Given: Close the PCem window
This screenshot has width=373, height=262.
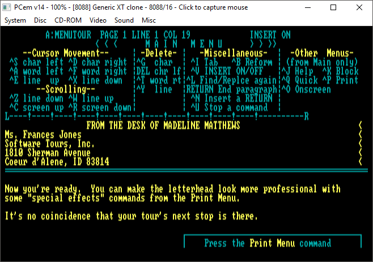Looking at the screenshot, I should point(359,7).
